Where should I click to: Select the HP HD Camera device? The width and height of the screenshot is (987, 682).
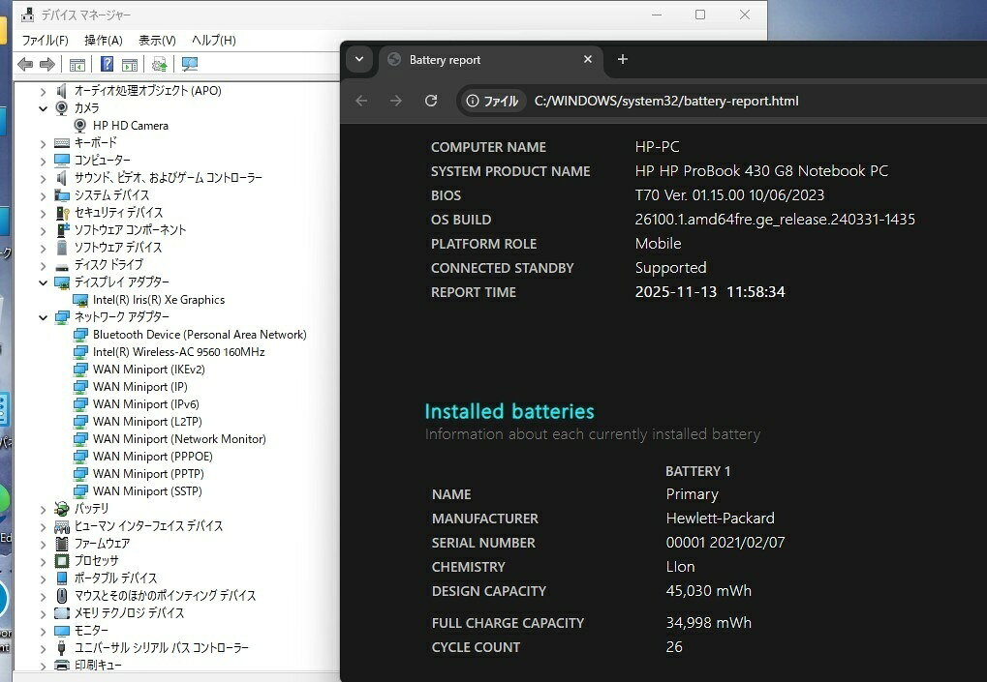pyautogui.click(x=130, y=126)
